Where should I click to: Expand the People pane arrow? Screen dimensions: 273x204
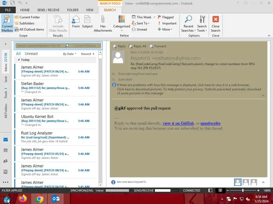[263, 182]
